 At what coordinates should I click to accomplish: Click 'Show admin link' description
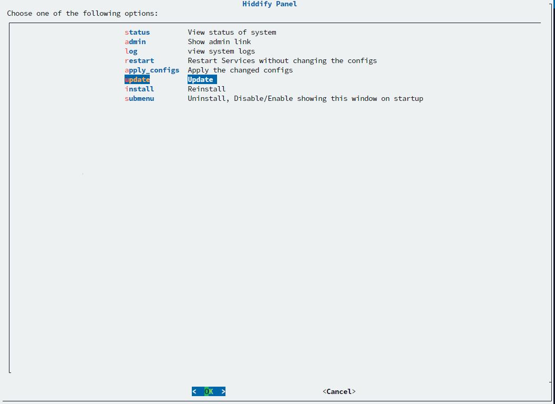219,42
